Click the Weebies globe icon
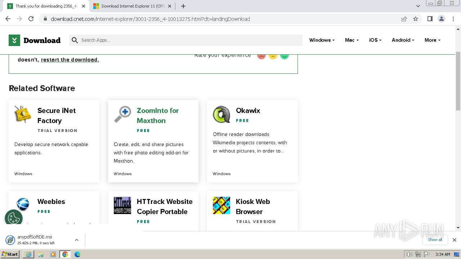 point(23,205)
